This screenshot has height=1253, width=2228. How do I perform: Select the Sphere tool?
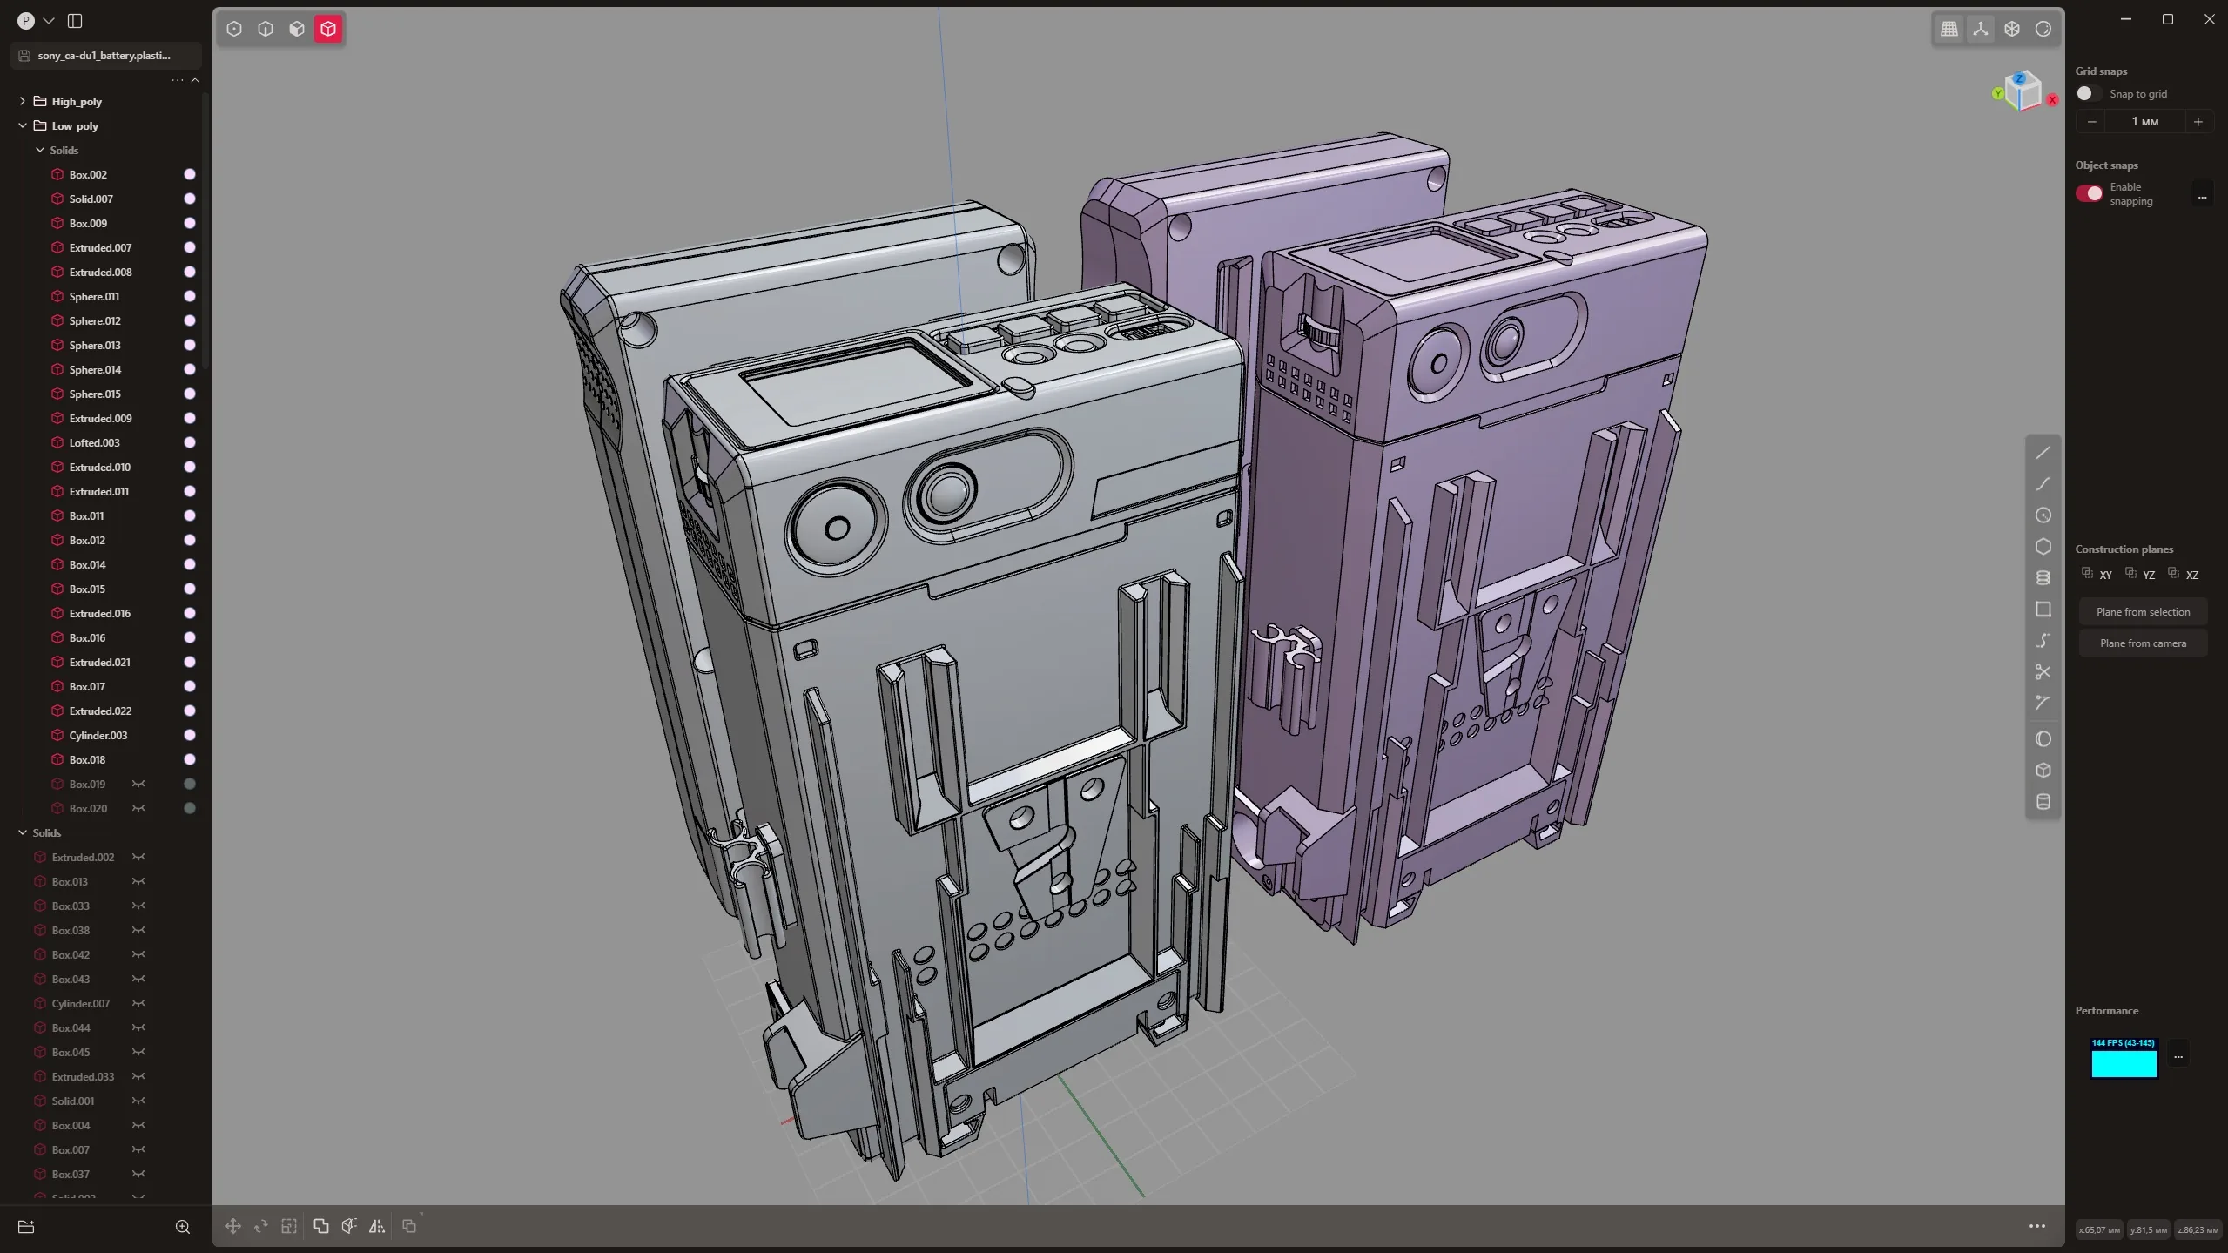[2043, 739]
